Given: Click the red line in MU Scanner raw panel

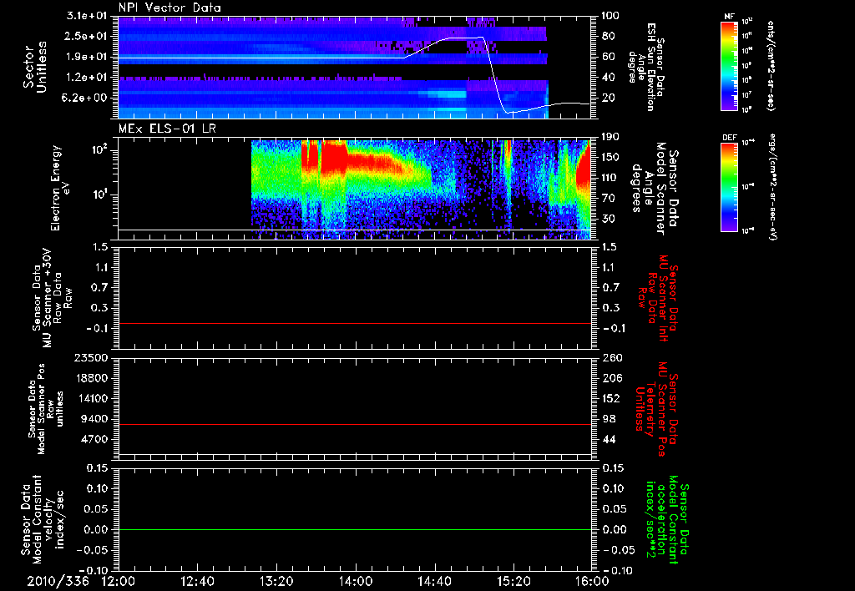Looking at the screenshot, I should tap(354, 323).
